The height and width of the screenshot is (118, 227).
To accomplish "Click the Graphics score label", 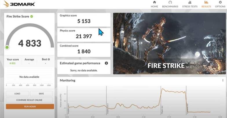I will tap(68, 16).
